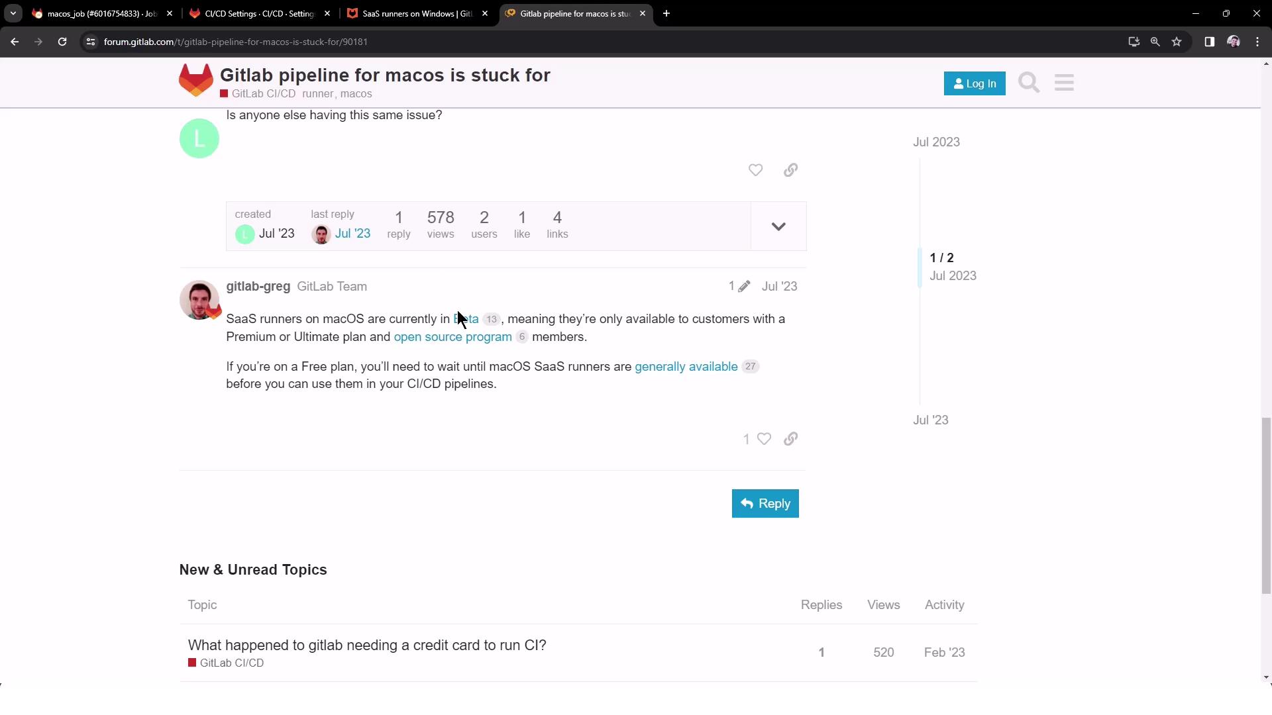Click the Jul 2023 timeline date marker
1272x715 pixels.
coord(936,142)
